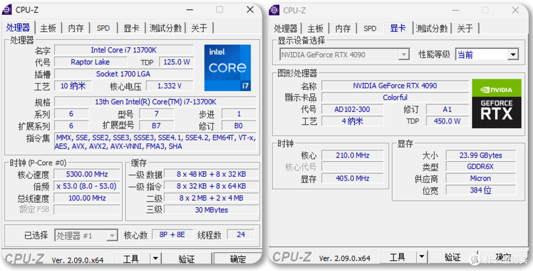Screen dimensions: 533x271
Task: Click the A1 revision value
Action: click(x=447, y=109)
